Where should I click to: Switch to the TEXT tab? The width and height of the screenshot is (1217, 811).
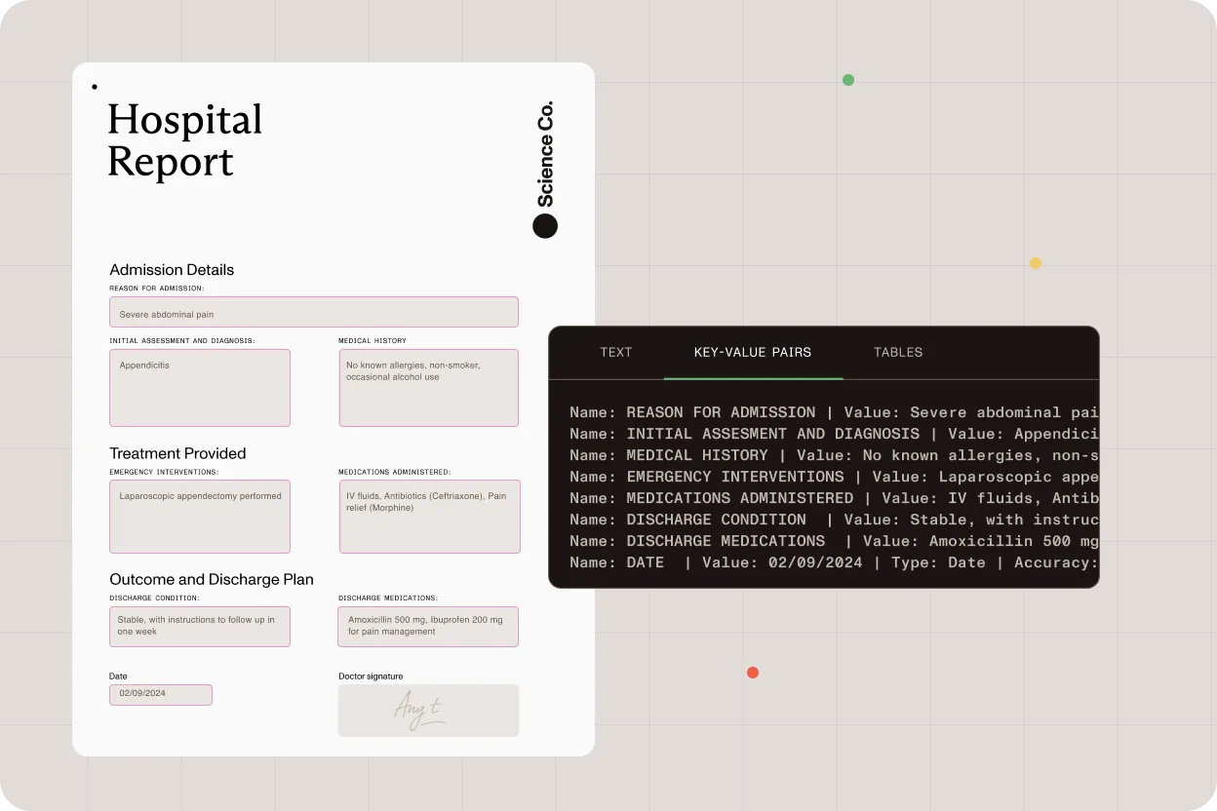(x=615, y=352)
